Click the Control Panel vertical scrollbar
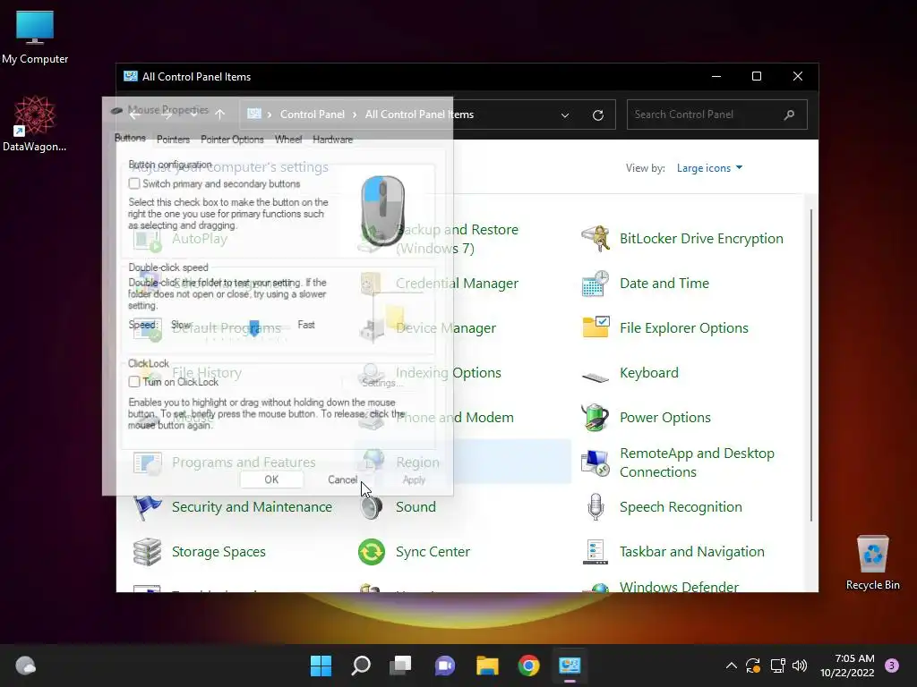This screenshot has width=917, height=687. 810,365
